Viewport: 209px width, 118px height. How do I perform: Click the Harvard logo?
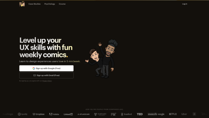tap(100, 114)
